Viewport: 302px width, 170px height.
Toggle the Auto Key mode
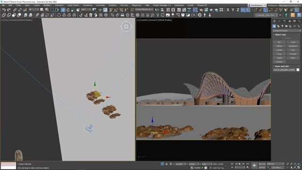tap(262, 164)
